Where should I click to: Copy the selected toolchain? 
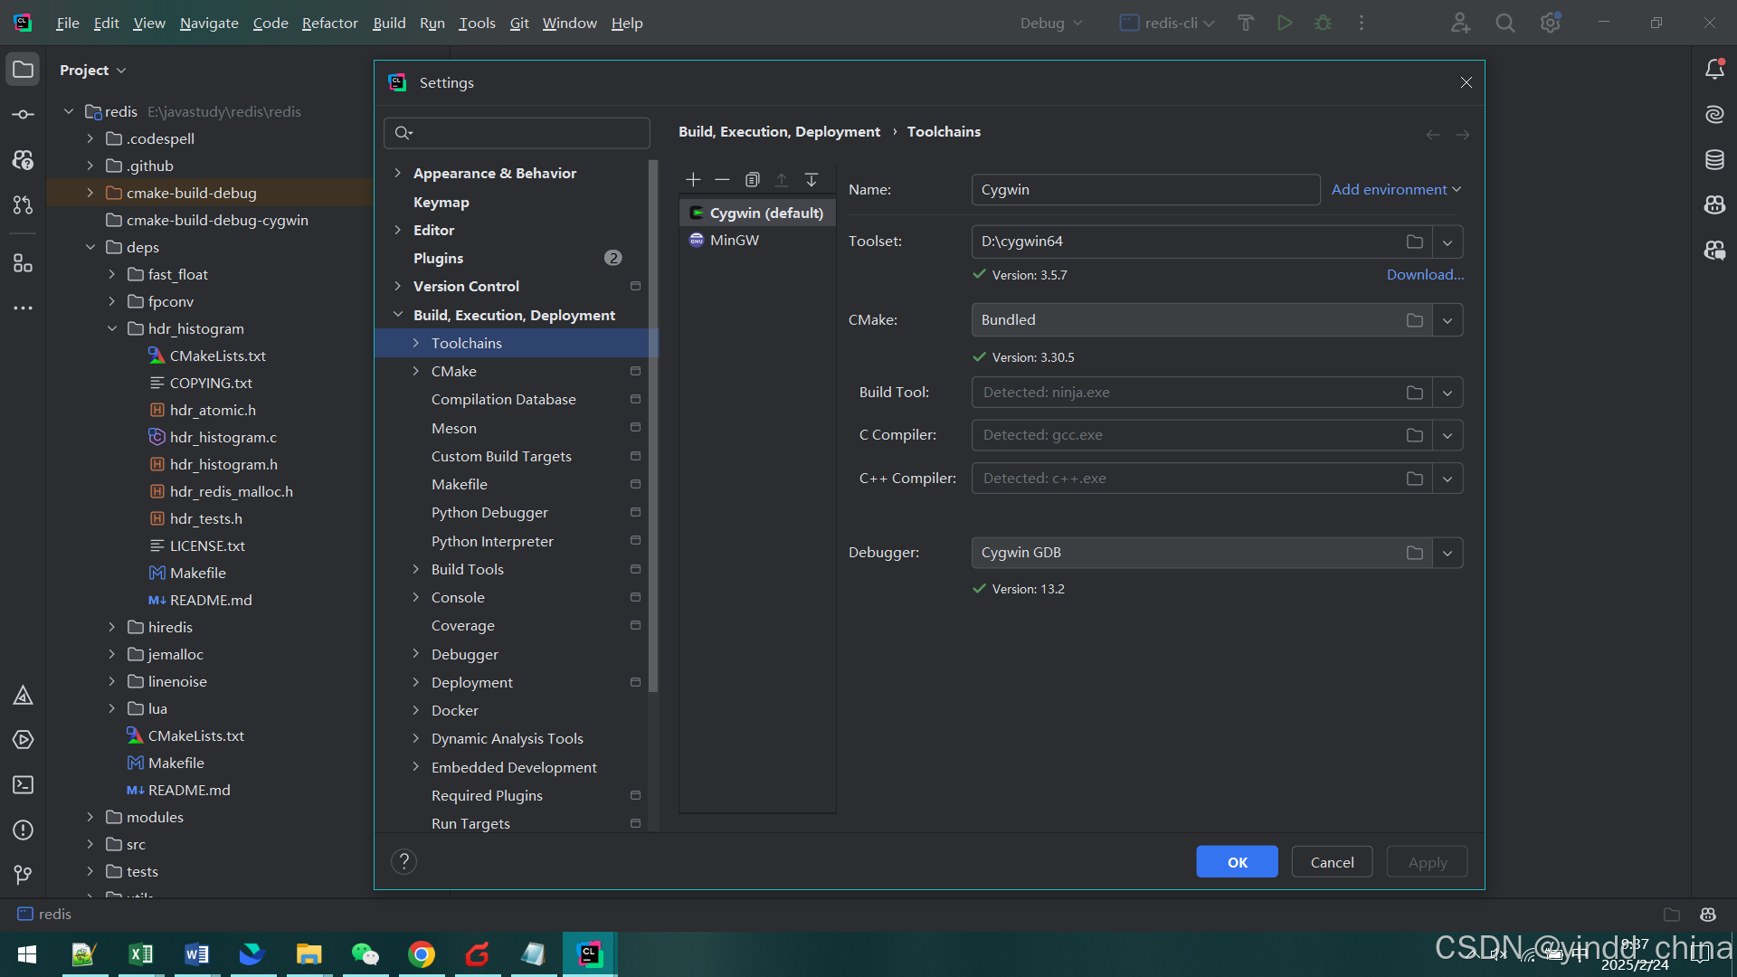coord(752,180)
